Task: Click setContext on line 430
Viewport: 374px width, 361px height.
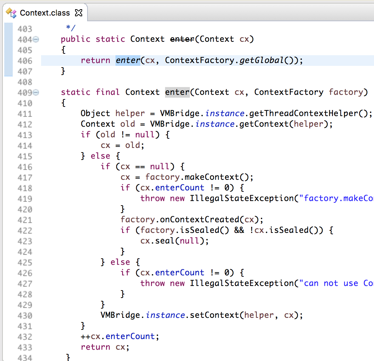Action: tap(215, 315)
